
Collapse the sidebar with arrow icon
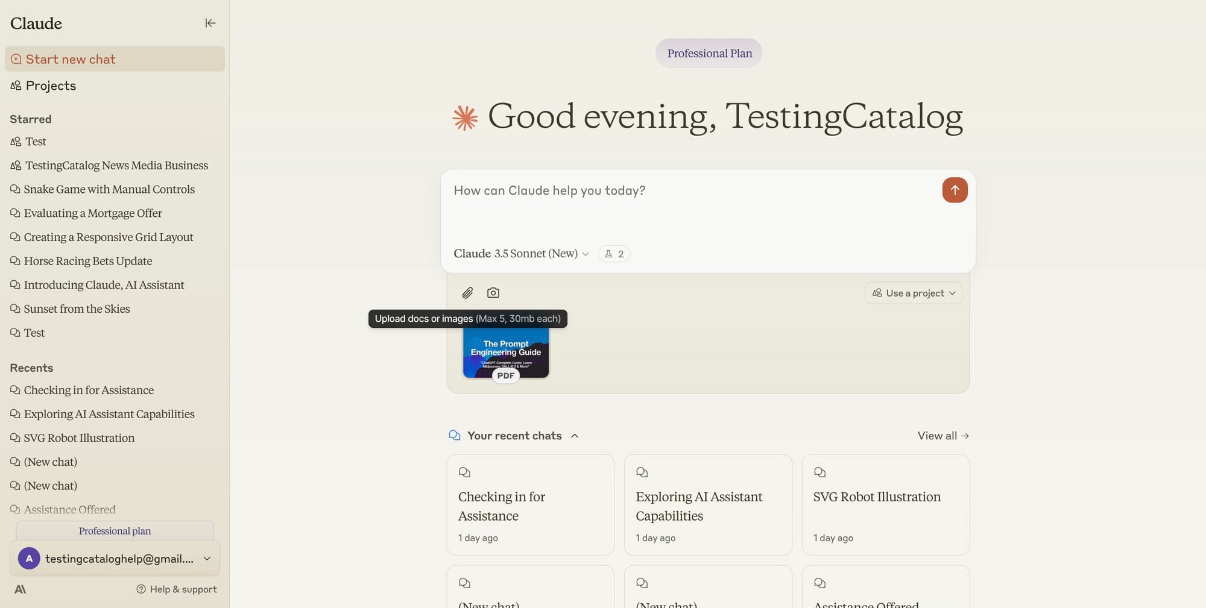coord(210,23)
